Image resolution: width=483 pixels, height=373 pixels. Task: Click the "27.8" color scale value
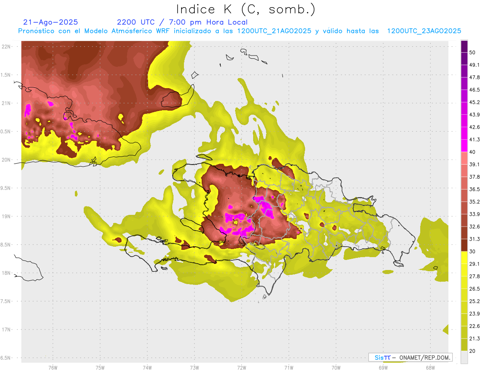(x=475, y=276)
